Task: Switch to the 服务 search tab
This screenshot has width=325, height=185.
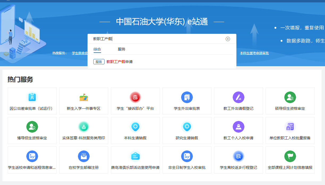Action: (x=122, y=49)
